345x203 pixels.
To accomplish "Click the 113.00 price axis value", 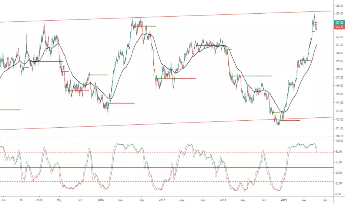I will tap(339, 111).
